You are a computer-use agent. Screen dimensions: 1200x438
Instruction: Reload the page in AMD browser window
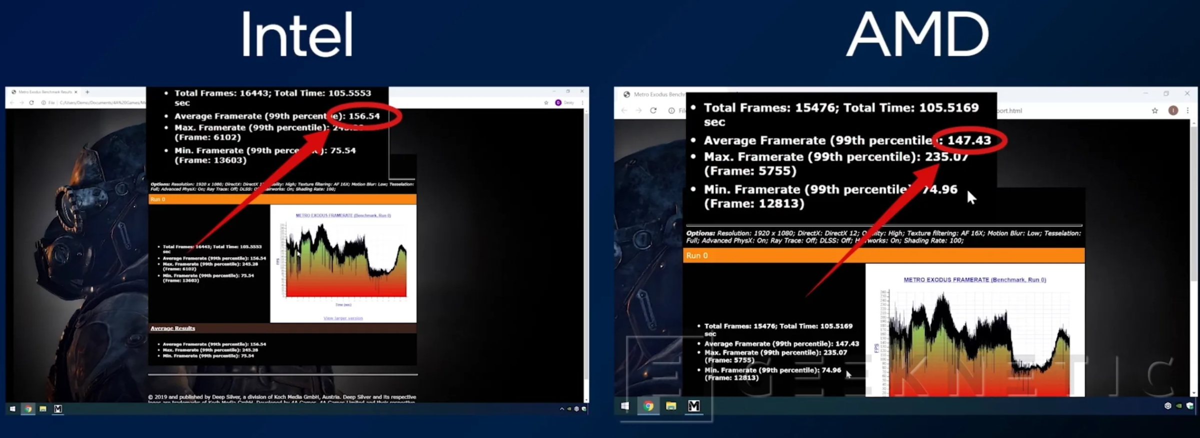653,110
